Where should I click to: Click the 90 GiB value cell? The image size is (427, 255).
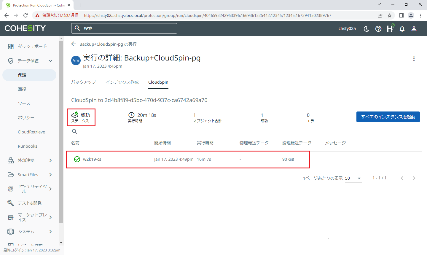click(288, 159)
